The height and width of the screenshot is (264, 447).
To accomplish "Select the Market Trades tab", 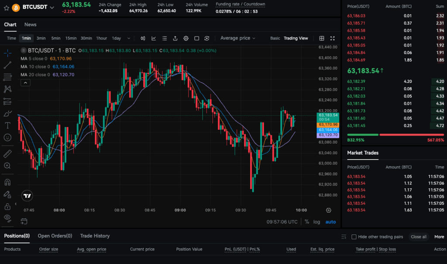I will [363, 153].
